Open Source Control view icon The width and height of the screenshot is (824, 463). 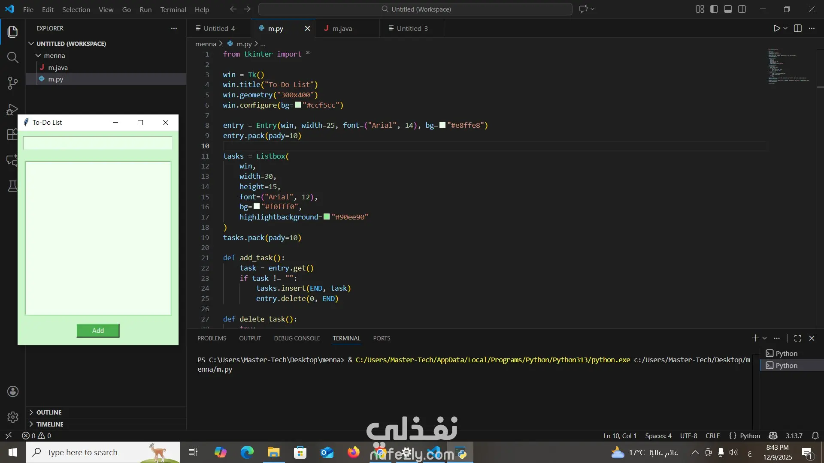point(13,83)
